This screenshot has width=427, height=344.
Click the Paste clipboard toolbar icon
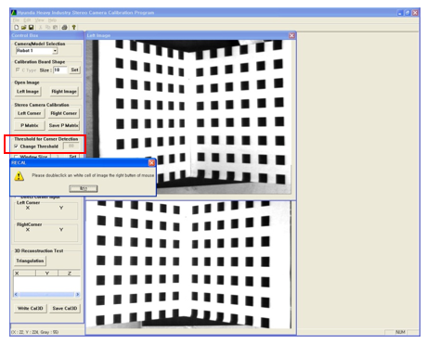tap(55, 28)
